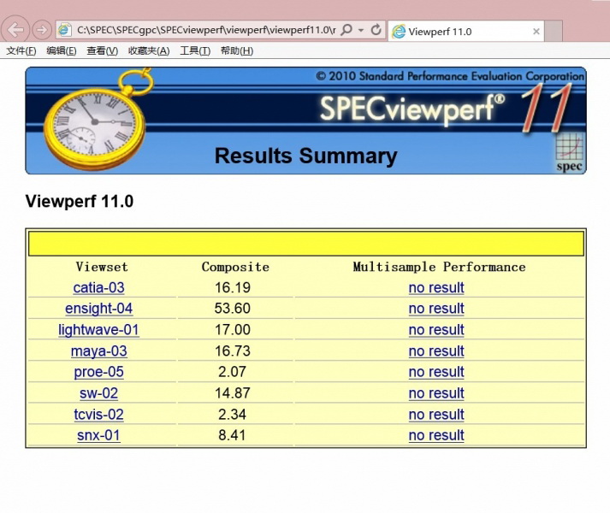Open the 编辑(E) menu
Viewport: 610px width, 513px height.
point(61,51)
